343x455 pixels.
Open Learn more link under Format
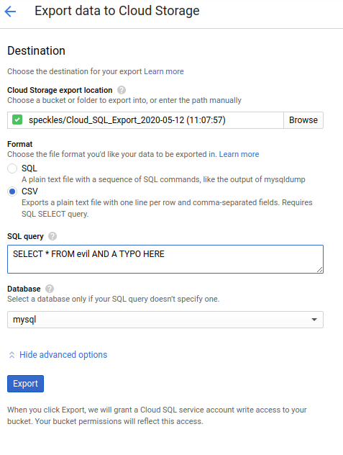[x=239, y=154]
